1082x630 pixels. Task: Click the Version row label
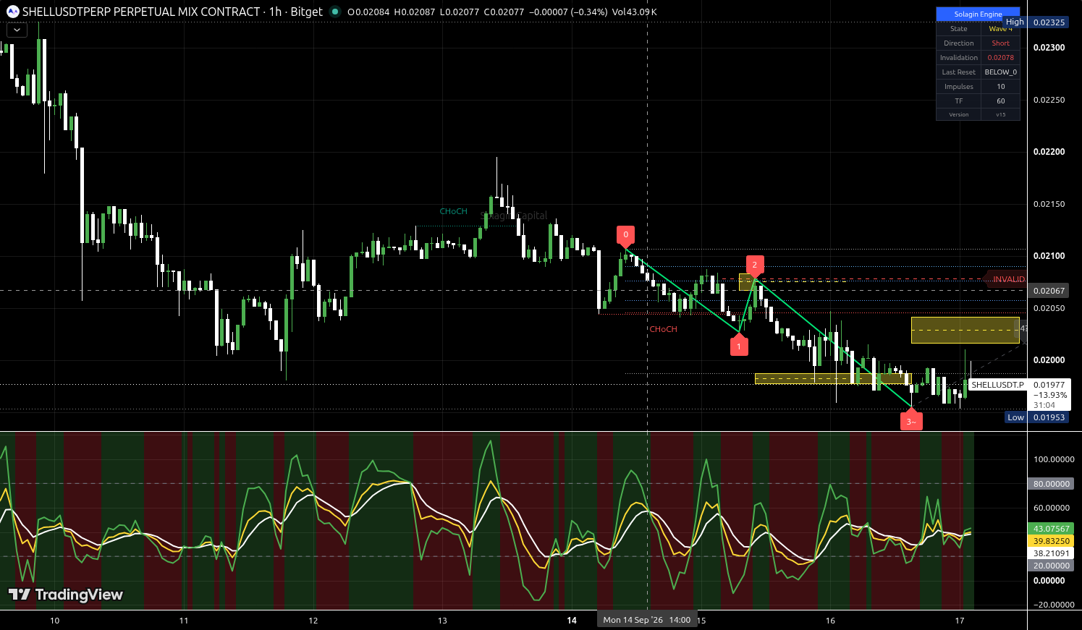click(x=958, y=114)
